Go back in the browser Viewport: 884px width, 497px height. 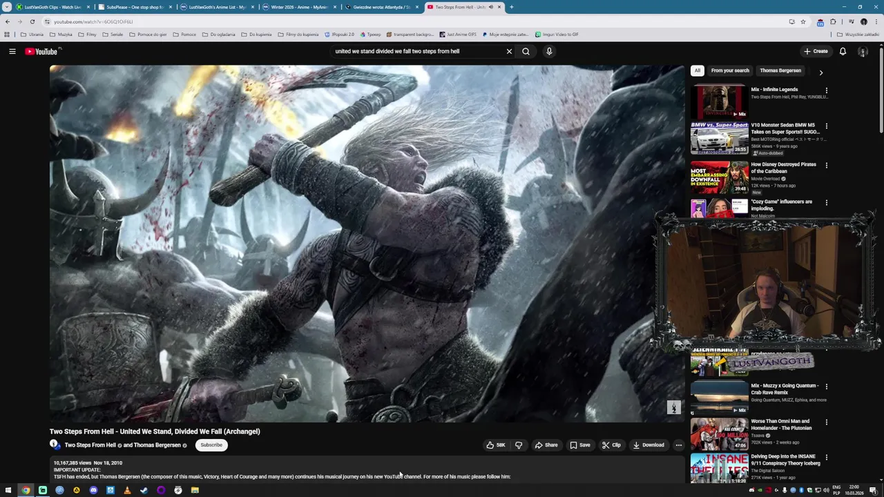(8, 21)
